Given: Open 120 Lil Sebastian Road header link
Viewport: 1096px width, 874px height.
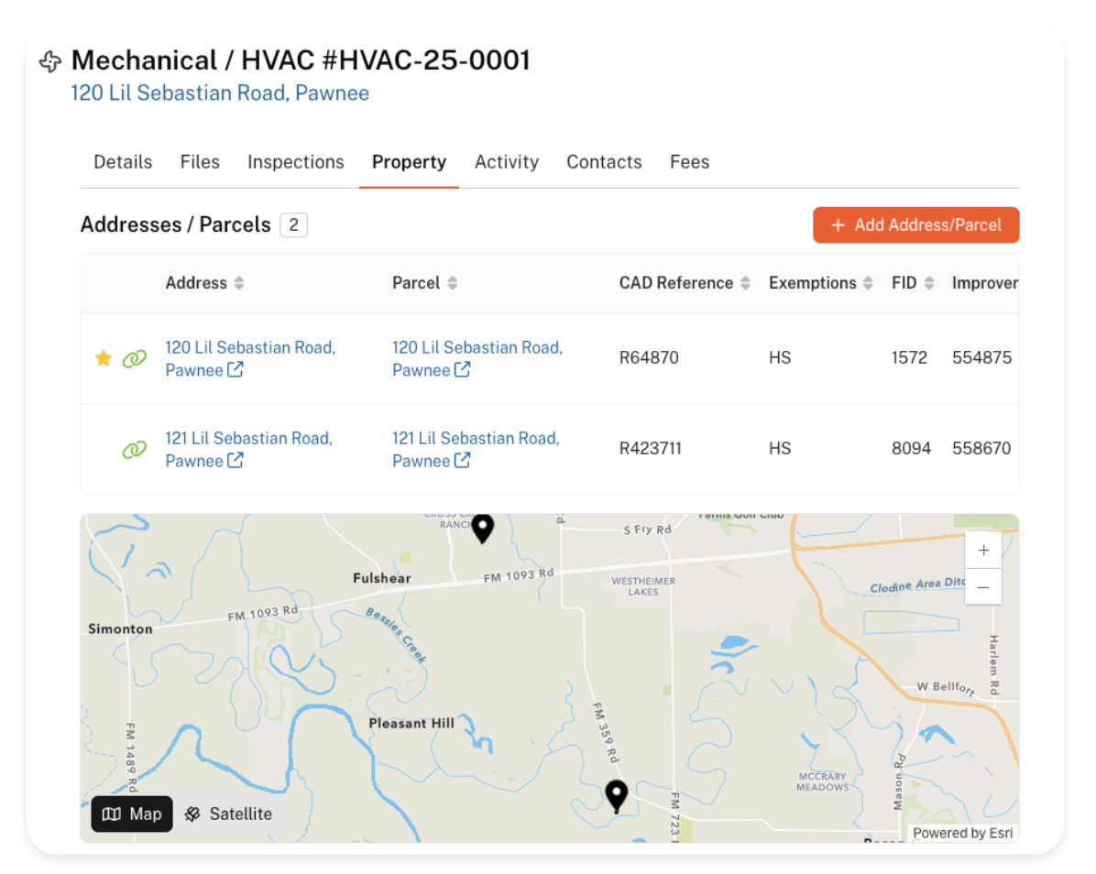Looking at the screenshot, I should click(220, 93).
